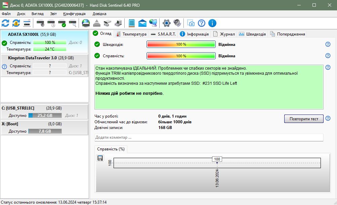This screenshot has height=205, width=337.
Task: Click help icon next to Справність bar
Action: 328,56
